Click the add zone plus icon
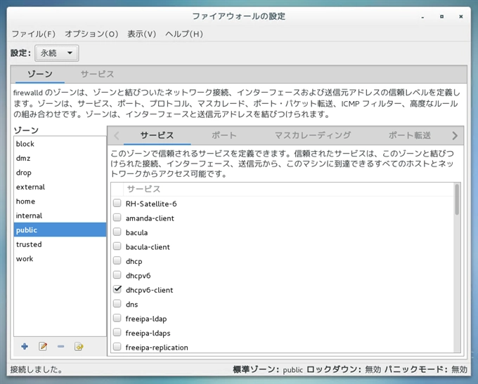Screen dimensions: 478x384 point(25,346)
